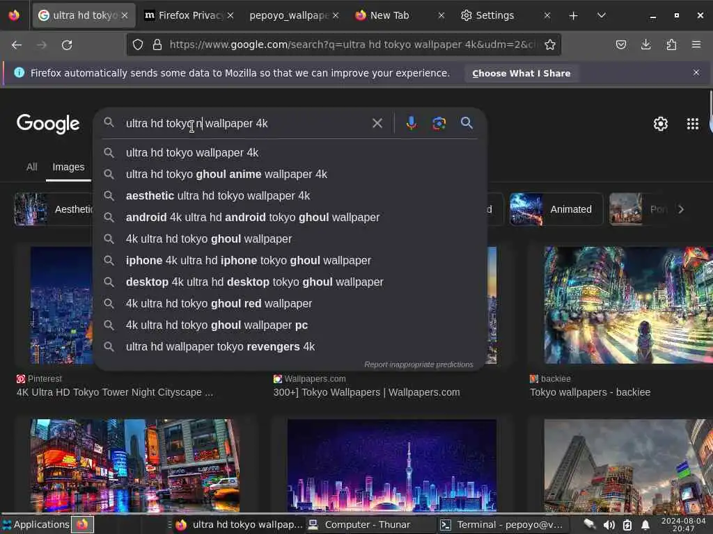The height and width of the screenshot is (534, 713).
Task: Click the Google logo
Action: [48, 124]
